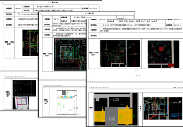Screen dimensions: 183x127
Task: Select the 3D model image with pink pipes
Action: tap(21, 103)
